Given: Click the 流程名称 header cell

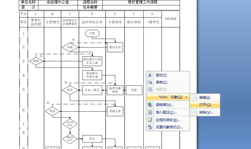Looking at the screenshot, I should click(90, 2).
